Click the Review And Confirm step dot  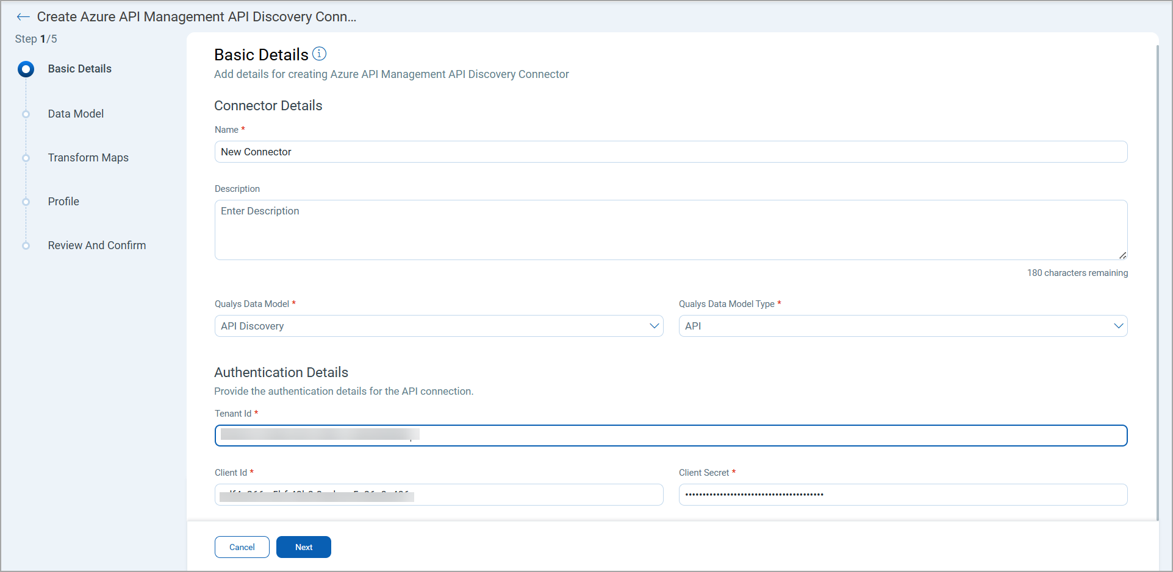point(26,245)
